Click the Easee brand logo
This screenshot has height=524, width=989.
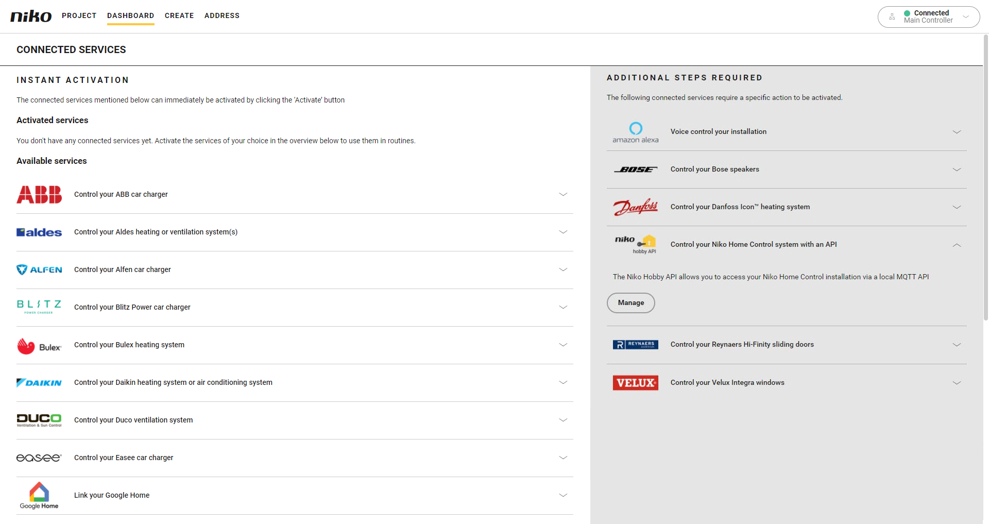(39, 458)
